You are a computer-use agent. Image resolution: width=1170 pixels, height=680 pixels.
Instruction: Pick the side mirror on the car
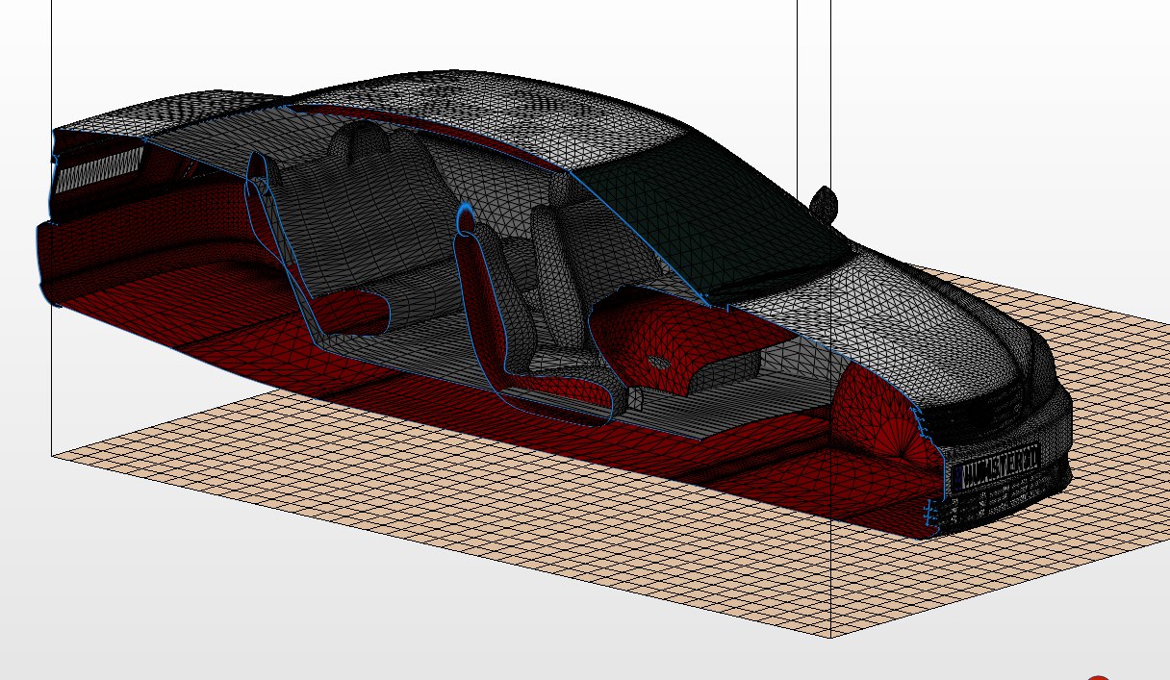(823, 204)
